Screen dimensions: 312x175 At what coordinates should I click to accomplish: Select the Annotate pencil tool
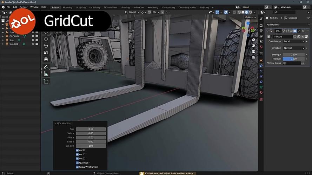click(46, 67)
